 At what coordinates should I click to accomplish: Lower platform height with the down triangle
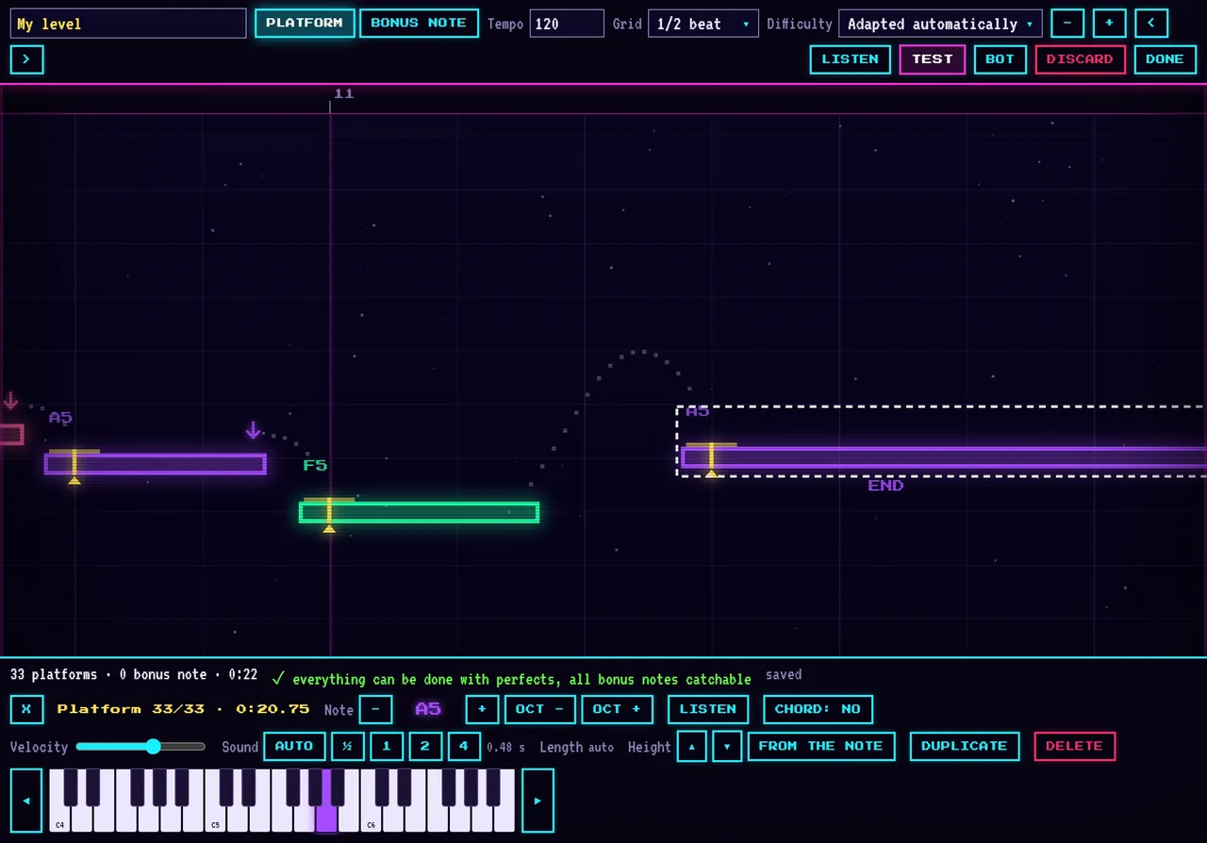point(727,747)
